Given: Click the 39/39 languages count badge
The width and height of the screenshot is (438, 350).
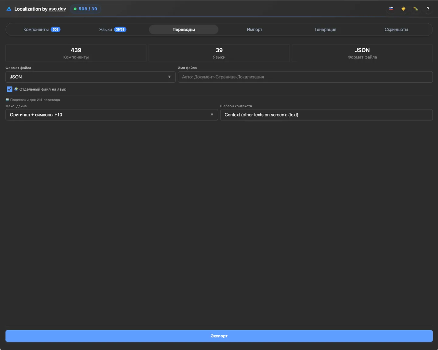Looking at the screenshot, I should tap(120, 29).
